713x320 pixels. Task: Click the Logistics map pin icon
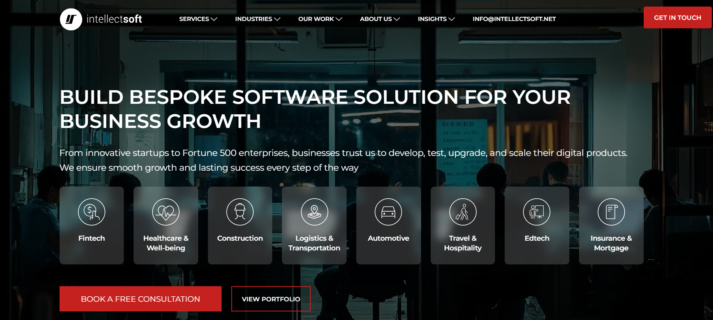[314, 212]
